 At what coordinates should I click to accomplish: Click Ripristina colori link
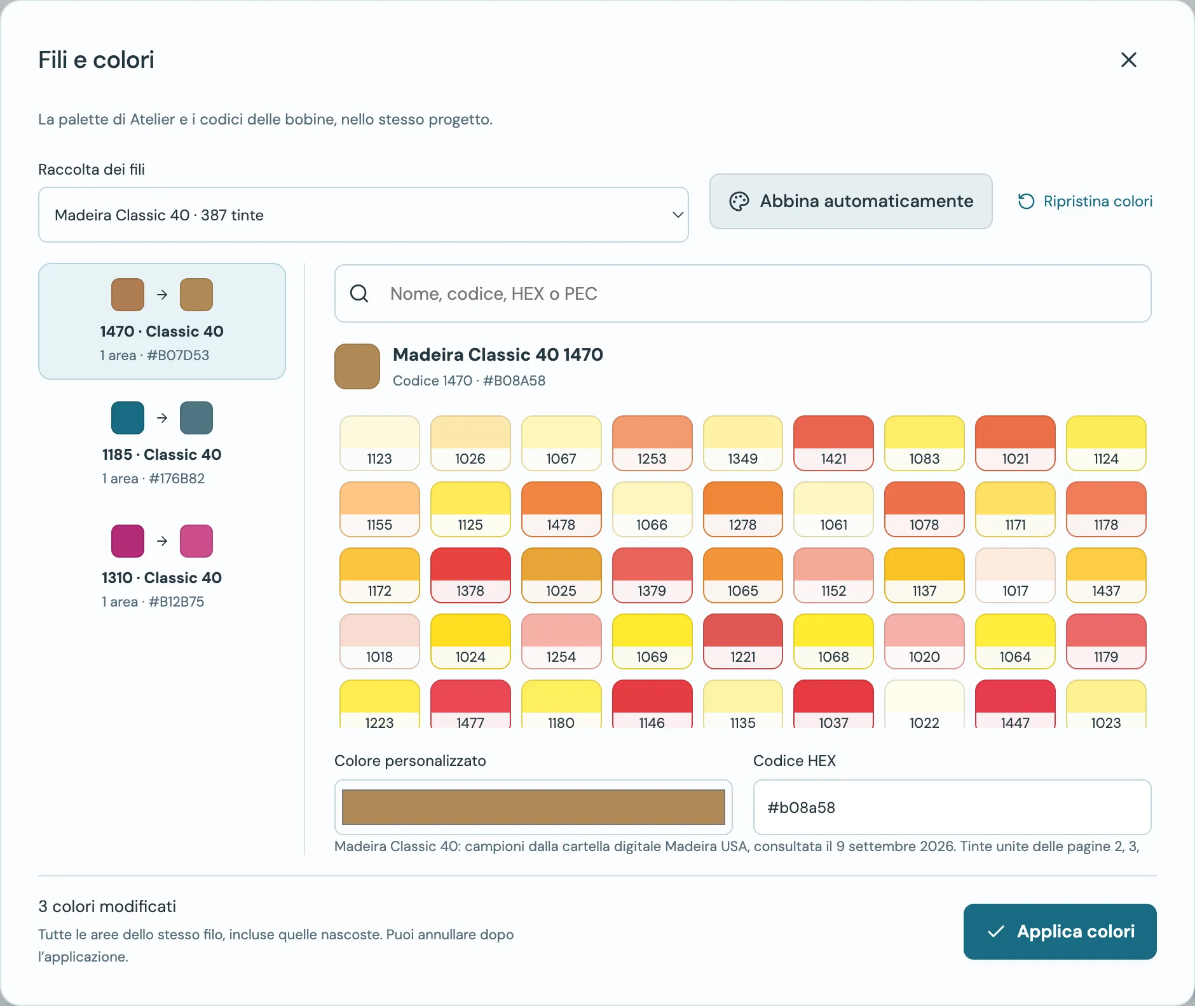coord(1085,201)
